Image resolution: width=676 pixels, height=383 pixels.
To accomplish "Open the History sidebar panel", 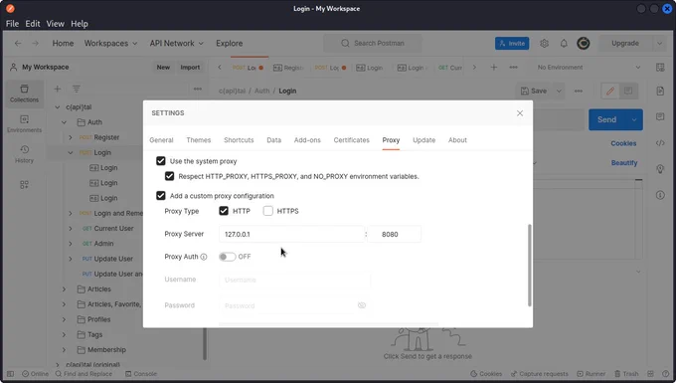I will coord(24,154).
